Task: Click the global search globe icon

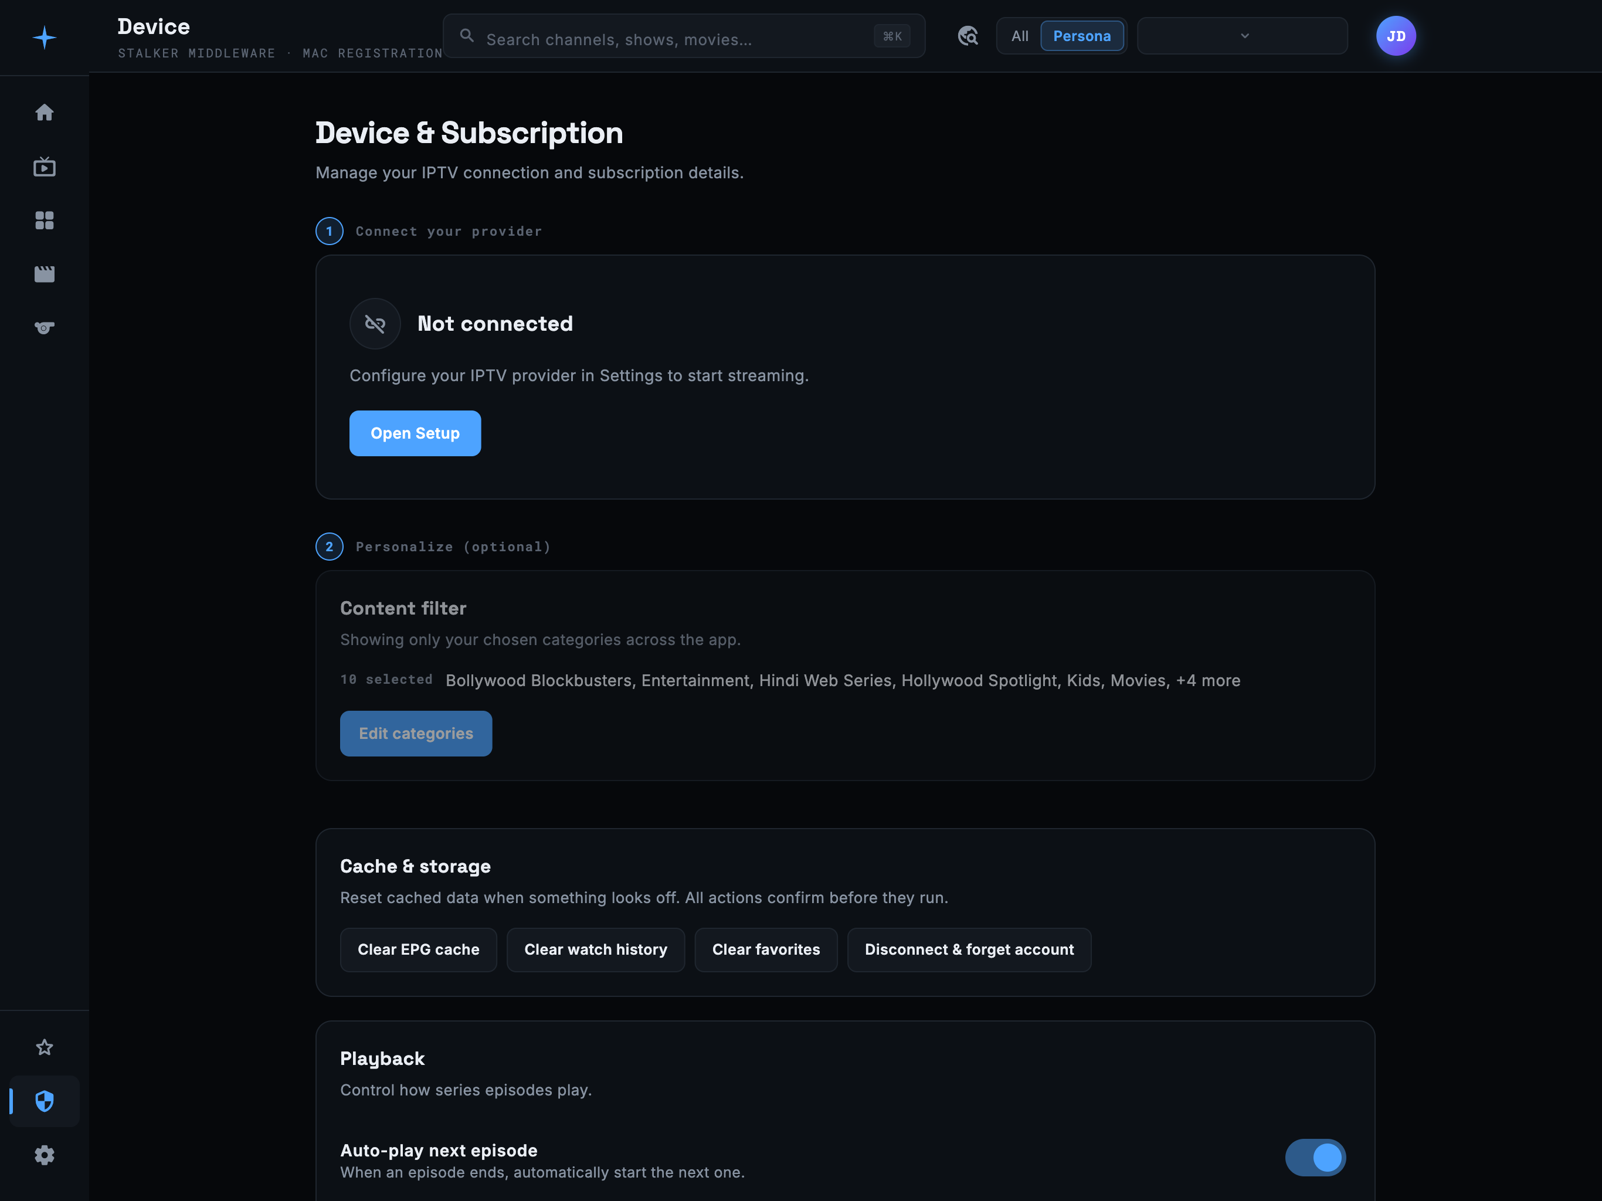Action: click(968, 36)
